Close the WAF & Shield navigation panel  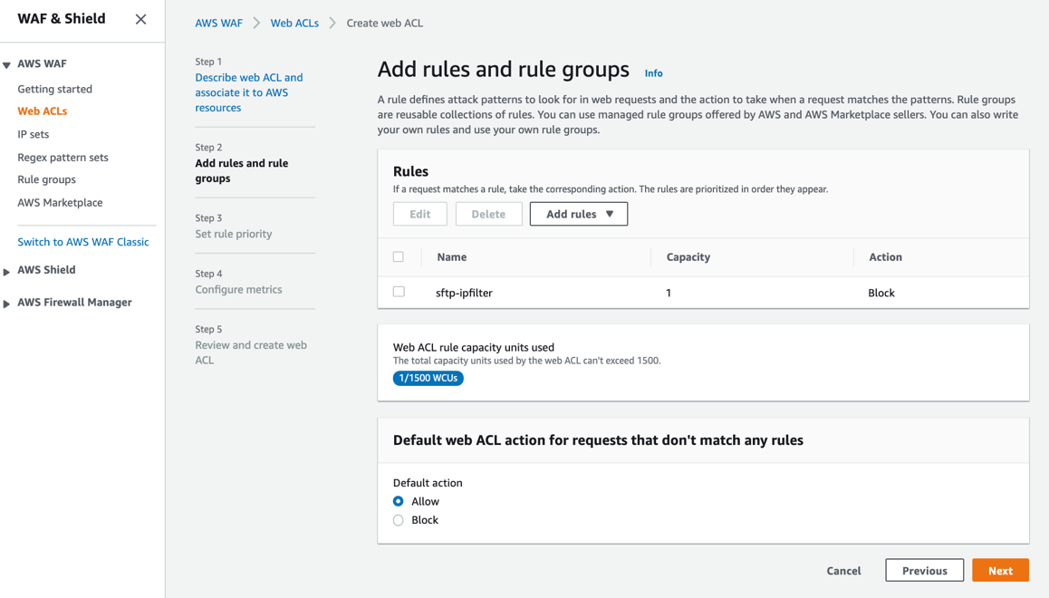click(x=140, y=18)
